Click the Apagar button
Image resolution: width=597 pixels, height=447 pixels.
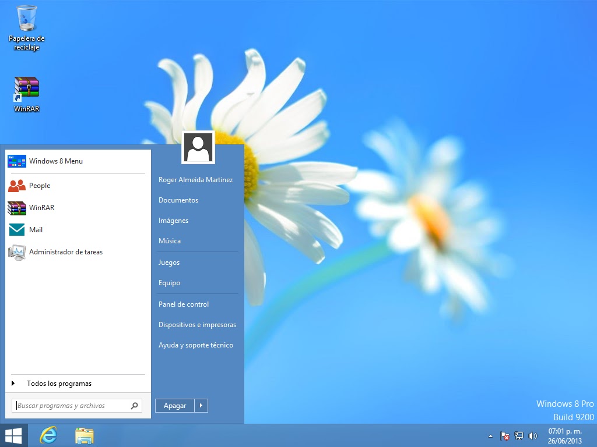(x=175, y=406)
